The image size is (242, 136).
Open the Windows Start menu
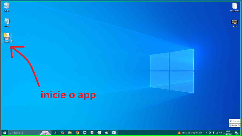point(4,133)
